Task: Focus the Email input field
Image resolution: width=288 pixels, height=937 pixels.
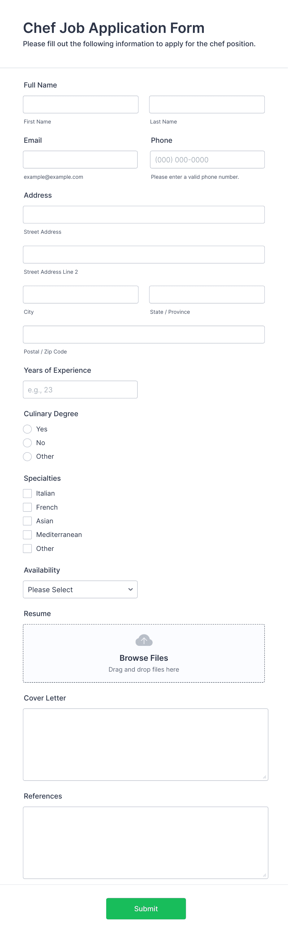Action: (x=80, y=159)
